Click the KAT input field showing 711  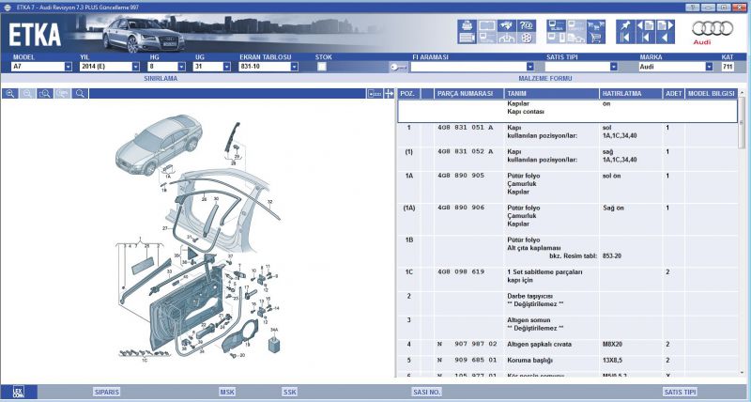[x=727, y=67]
